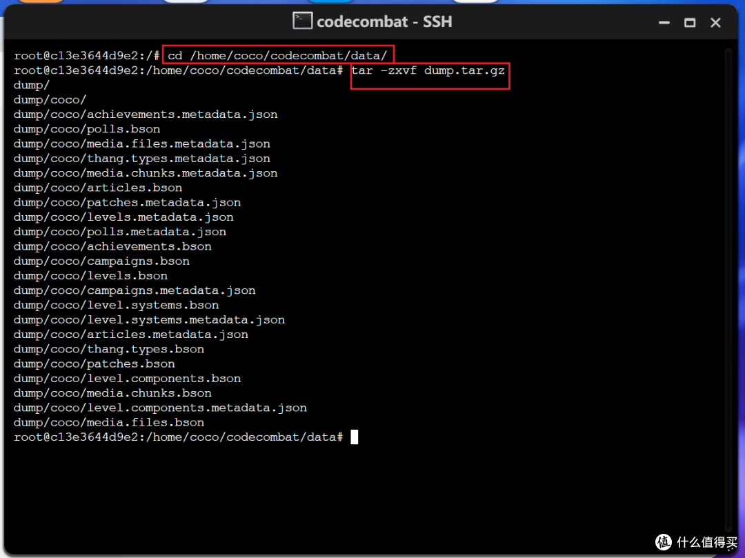
Task: Click the 'dump/coco/polls.bson' output line
Action: pyautogui.click(x=87, y=129)
